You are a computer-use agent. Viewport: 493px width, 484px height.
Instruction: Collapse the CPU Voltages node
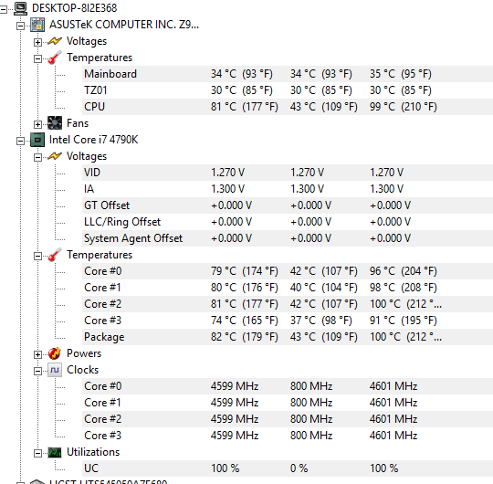click(37, 157)
